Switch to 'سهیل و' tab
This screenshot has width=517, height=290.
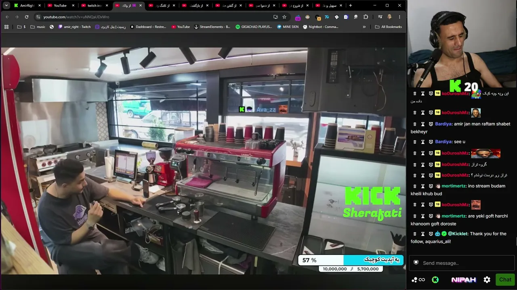click(x=329, y=6)
